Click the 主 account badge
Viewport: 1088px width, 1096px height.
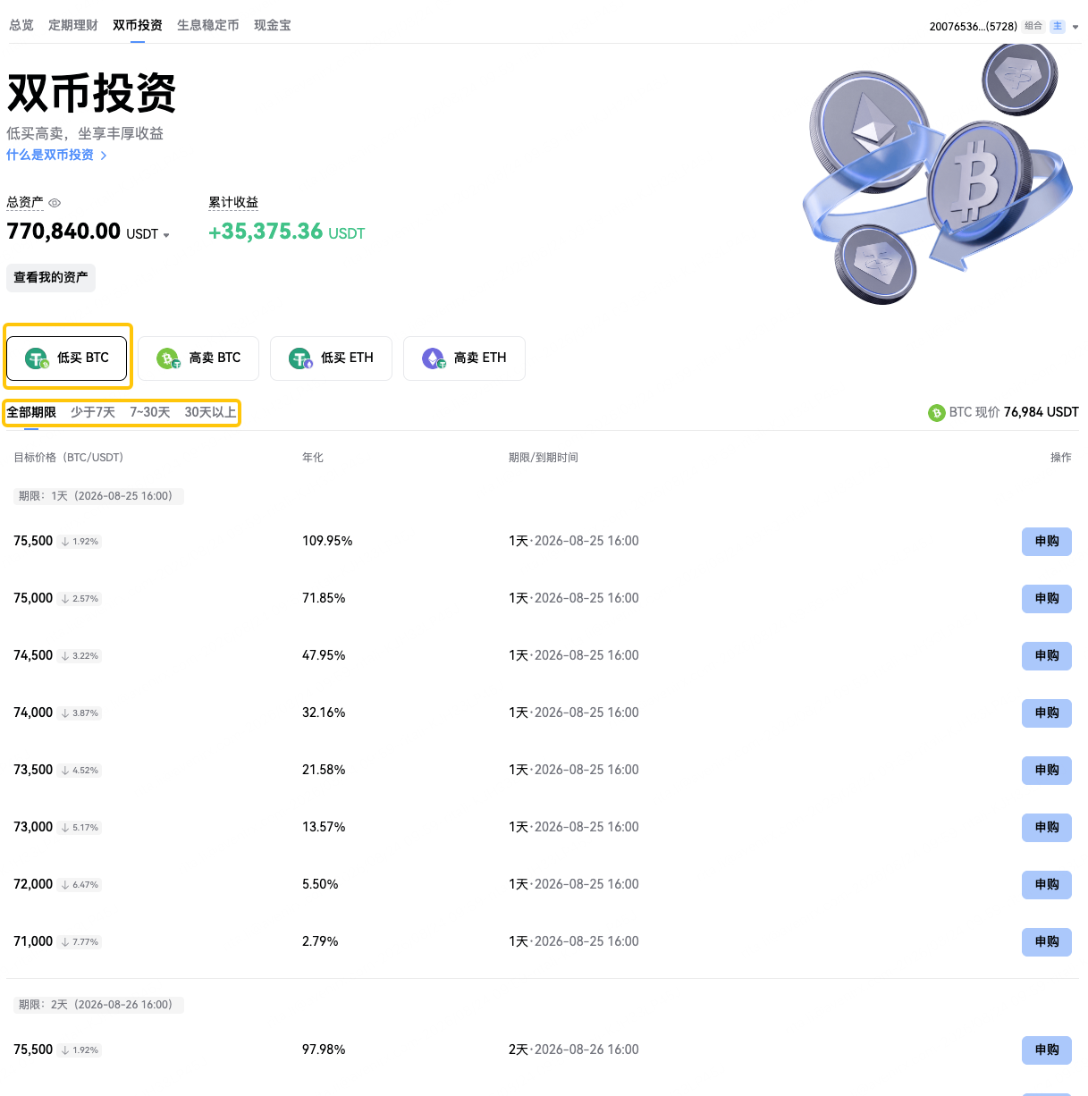(1058, 26)
